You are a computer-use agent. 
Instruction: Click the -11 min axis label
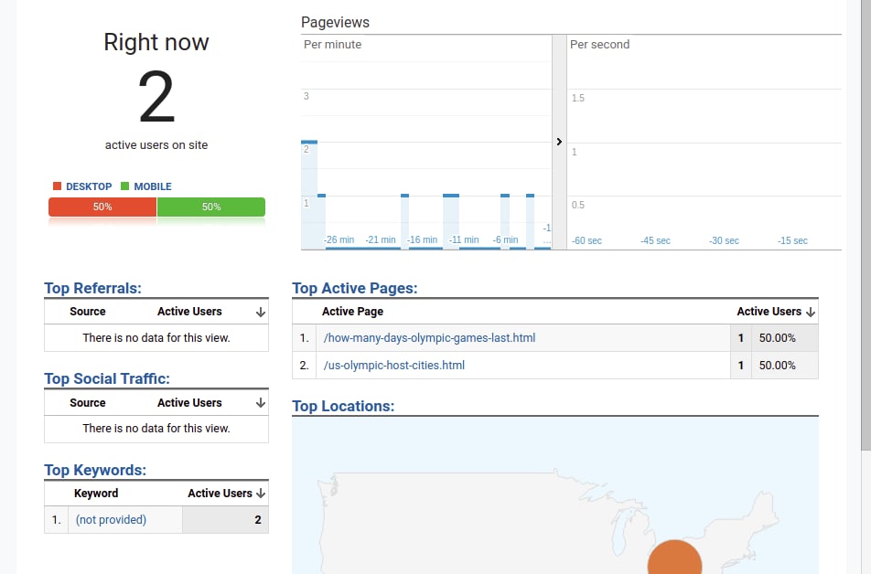click(464, 239)
